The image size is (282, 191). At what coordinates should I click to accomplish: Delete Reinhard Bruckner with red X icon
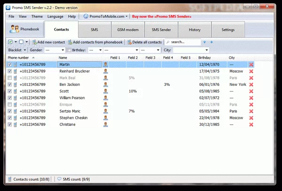point(251,71)
